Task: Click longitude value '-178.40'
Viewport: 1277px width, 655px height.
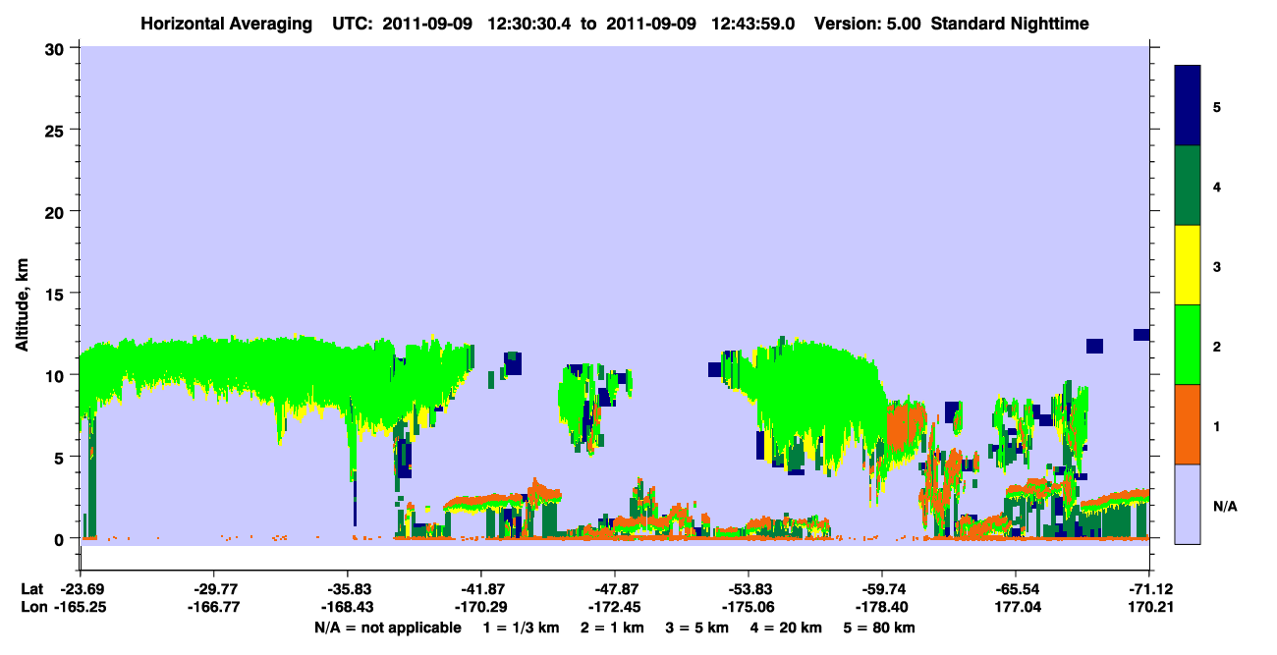Action: 882,607
